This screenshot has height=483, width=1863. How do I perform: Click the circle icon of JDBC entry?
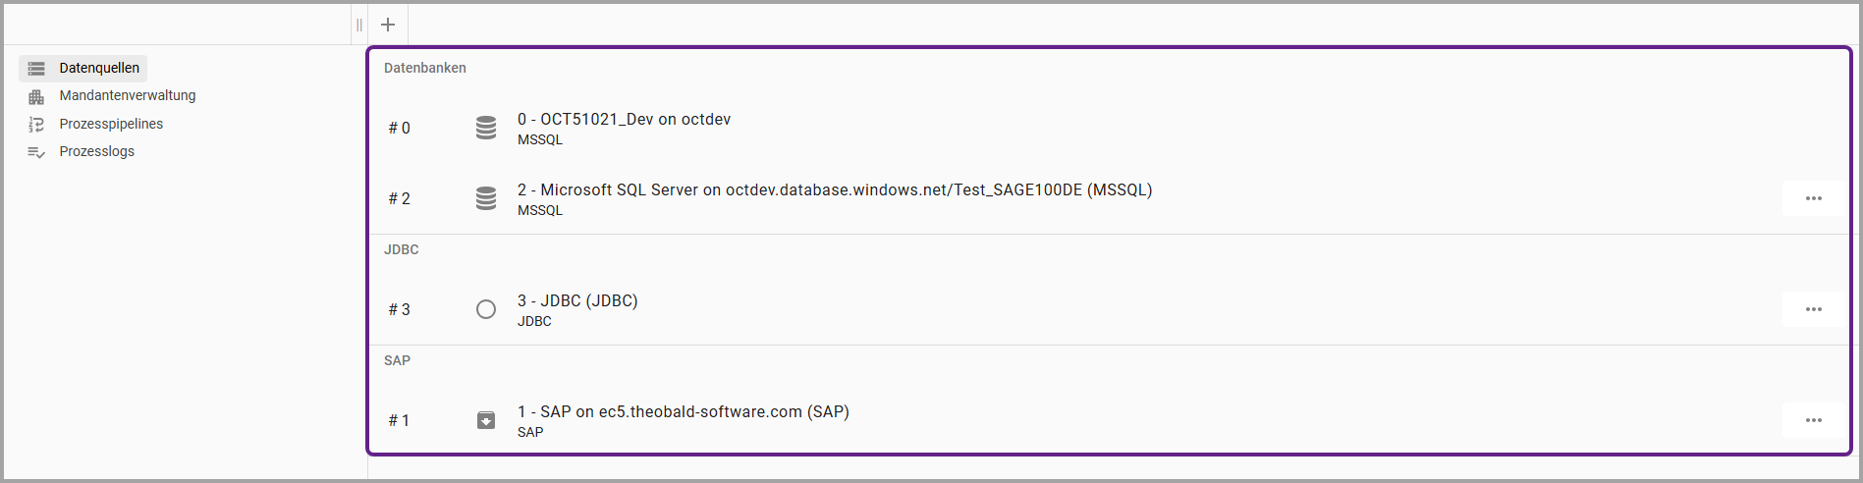(486, 309)
